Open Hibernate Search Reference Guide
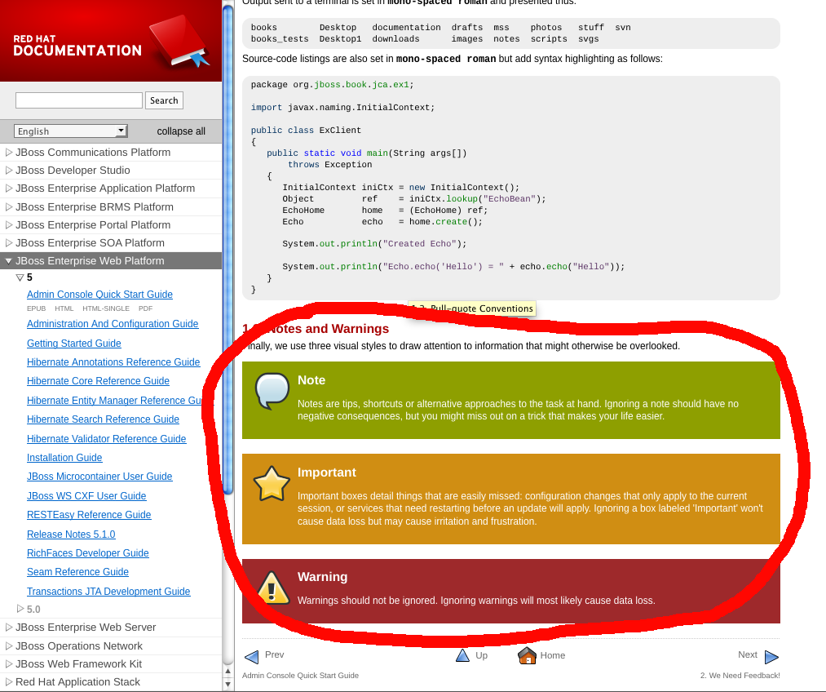The image size is (826, 692). coord(103,419)
